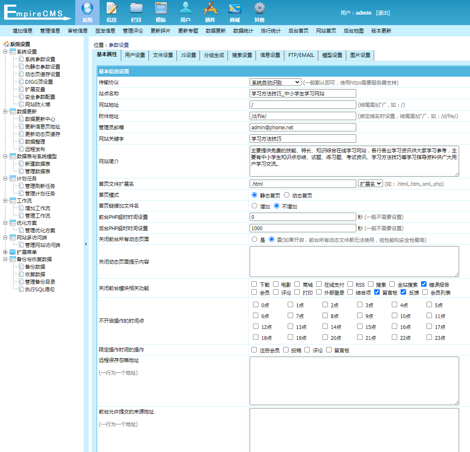Click the folder icon of 数据表与系统模型

click(x=12, y=156)
